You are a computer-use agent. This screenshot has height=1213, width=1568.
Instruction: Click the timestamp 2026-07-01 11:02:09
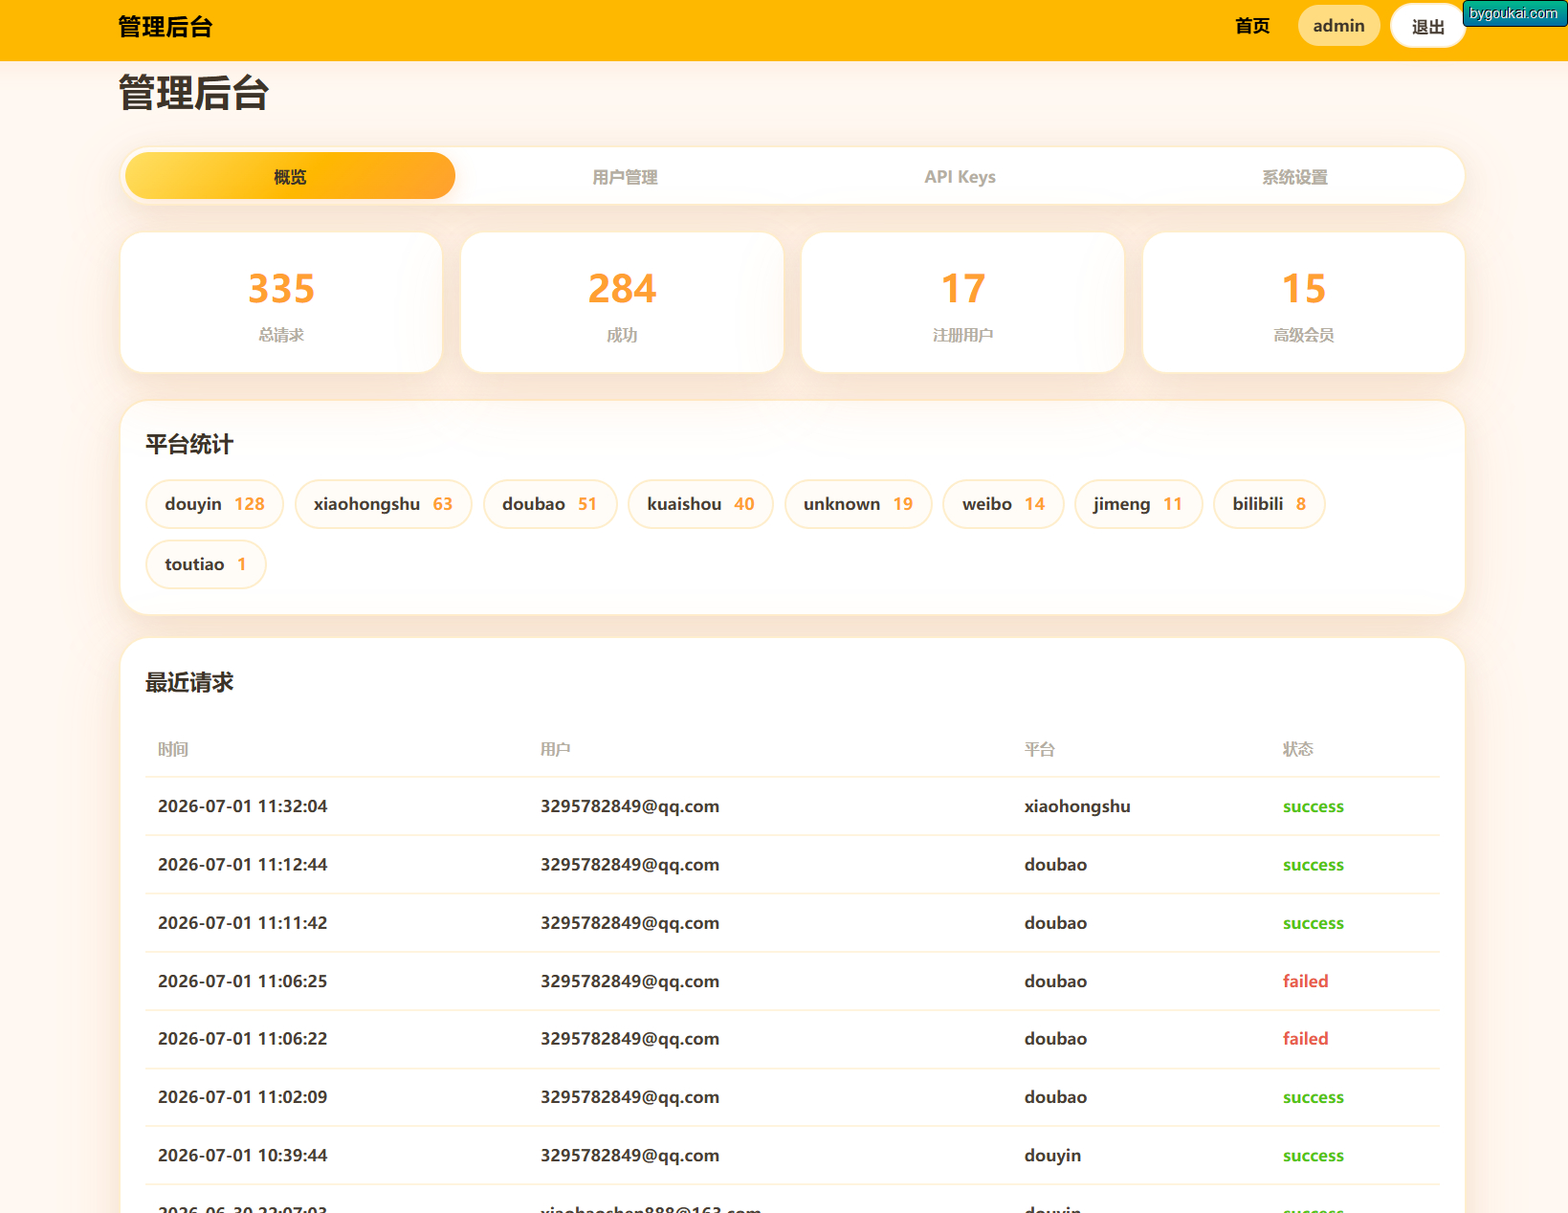242,1097
